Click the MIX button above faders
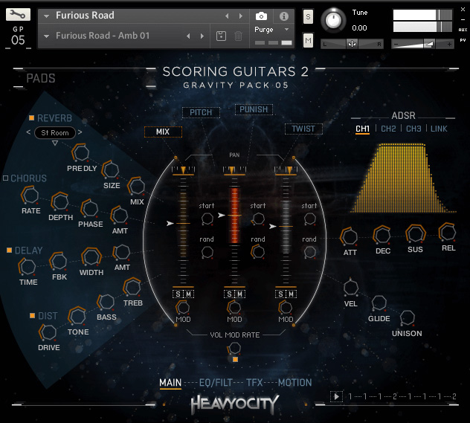The width and height of the screenshot is (470, 423). tap(163, 132)
